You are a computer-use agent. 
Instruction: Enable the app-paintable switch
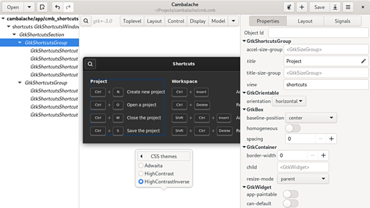pos(291,194)
